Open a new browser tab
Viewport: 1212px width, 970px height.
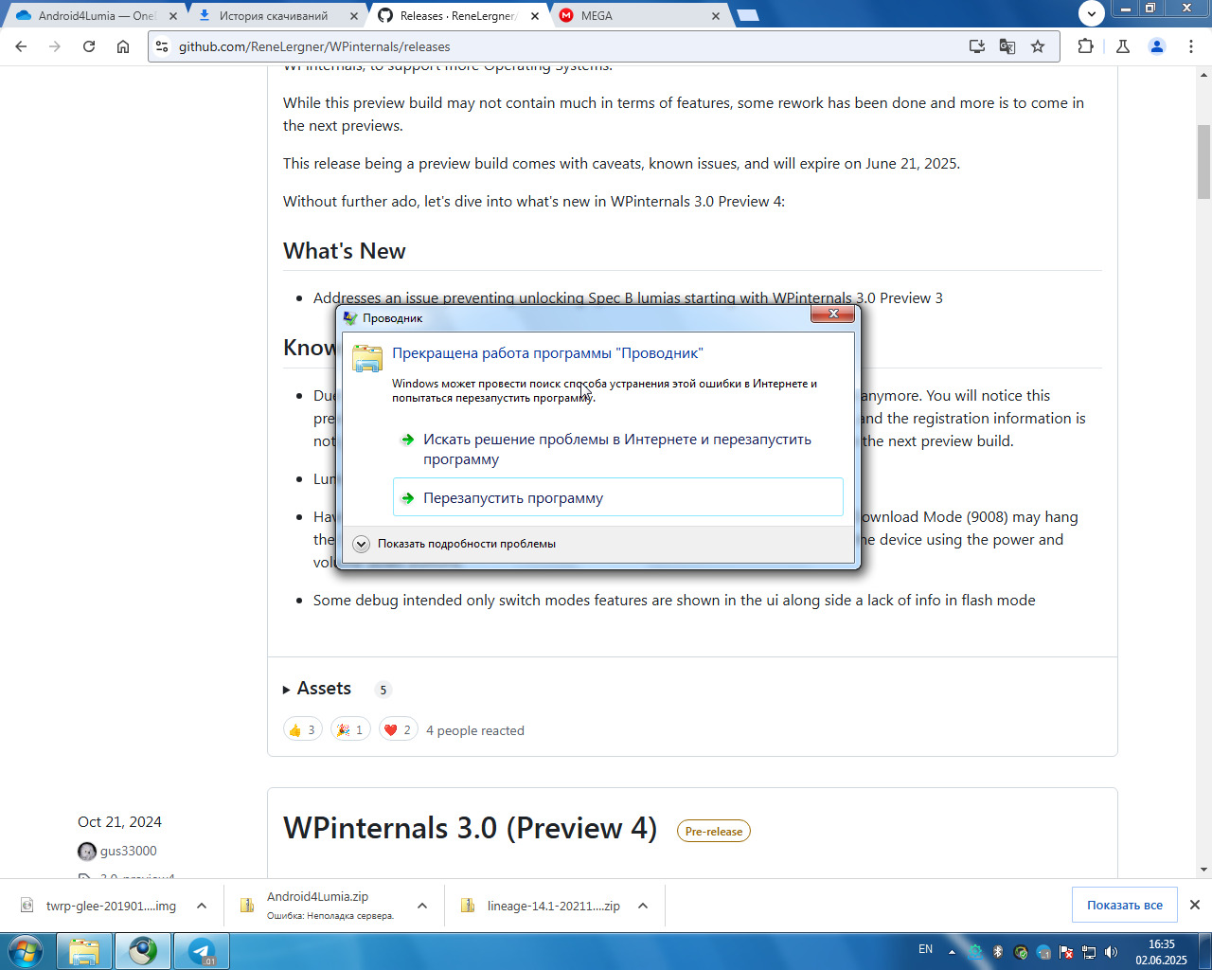click(x=748, y=15)
